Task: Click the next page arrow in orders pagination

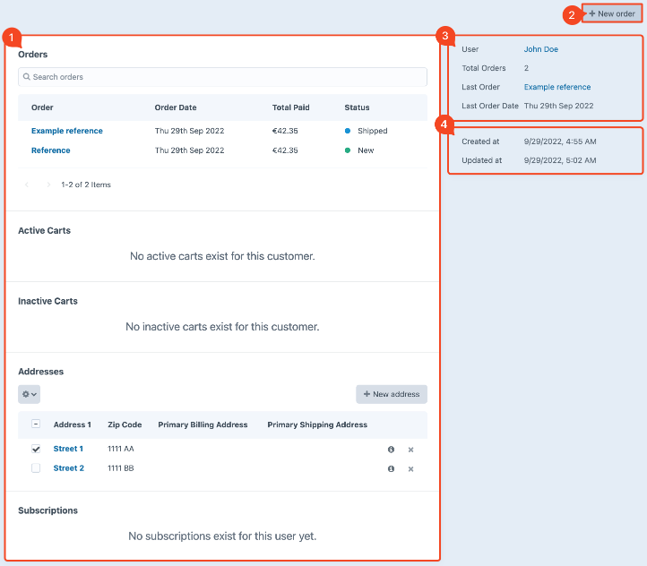Action: click(x=47, y=184)
